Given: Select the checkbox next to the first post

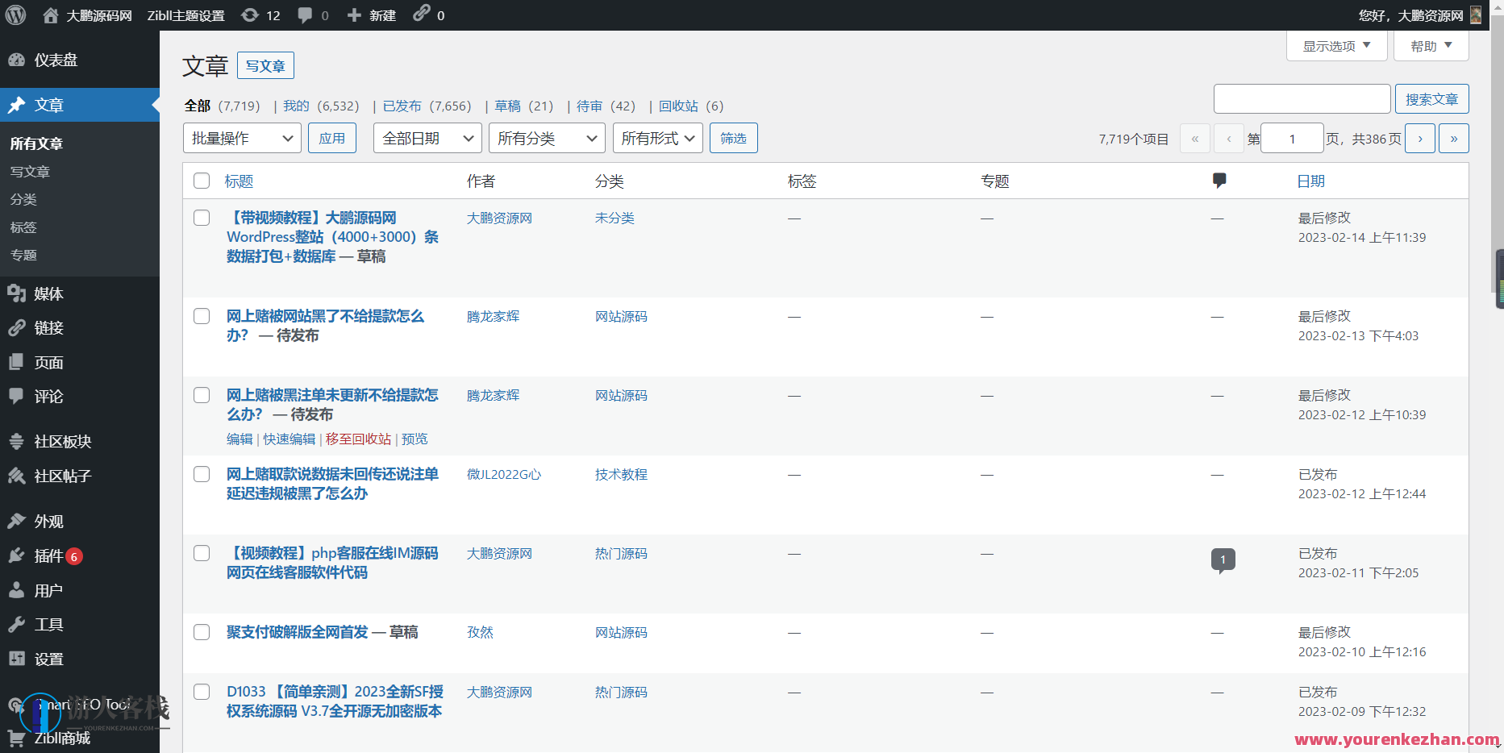Looking at the screenshot, I should (201, 217).
